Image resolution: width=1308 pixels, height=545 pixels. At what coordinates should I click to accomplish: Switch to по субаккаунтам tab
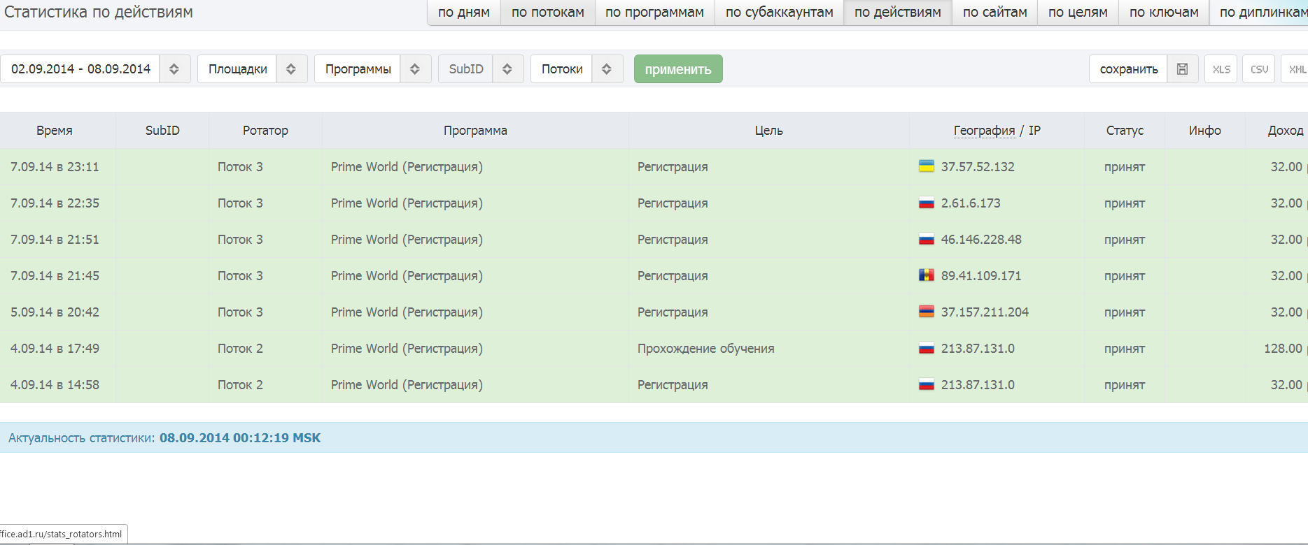(x=780, y=13)
